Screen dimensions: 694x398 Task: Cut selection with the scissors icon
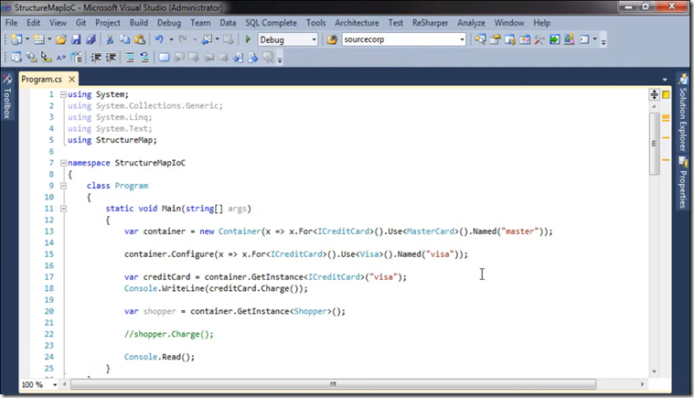pyautogui.click(x=110, y=39)
